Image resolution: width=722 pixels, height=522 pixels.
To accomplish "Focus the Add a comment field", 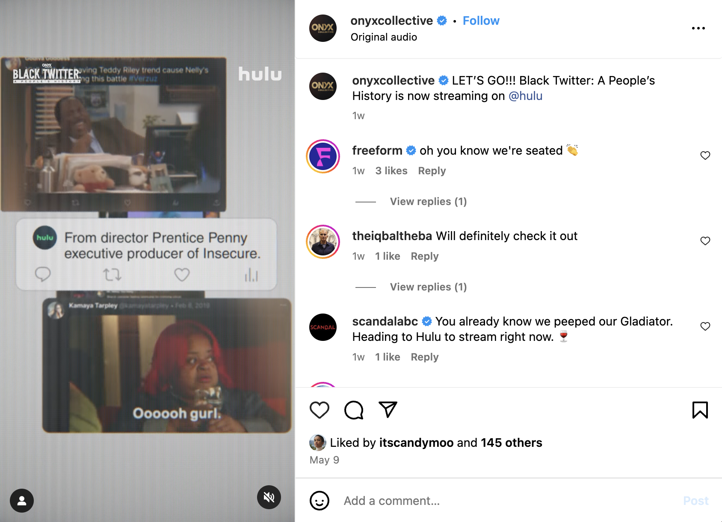I will (509, 501).
